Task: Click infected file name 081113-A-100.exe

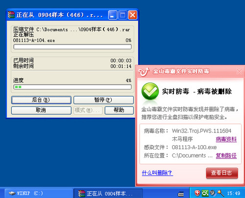Action: pos(194,147)
